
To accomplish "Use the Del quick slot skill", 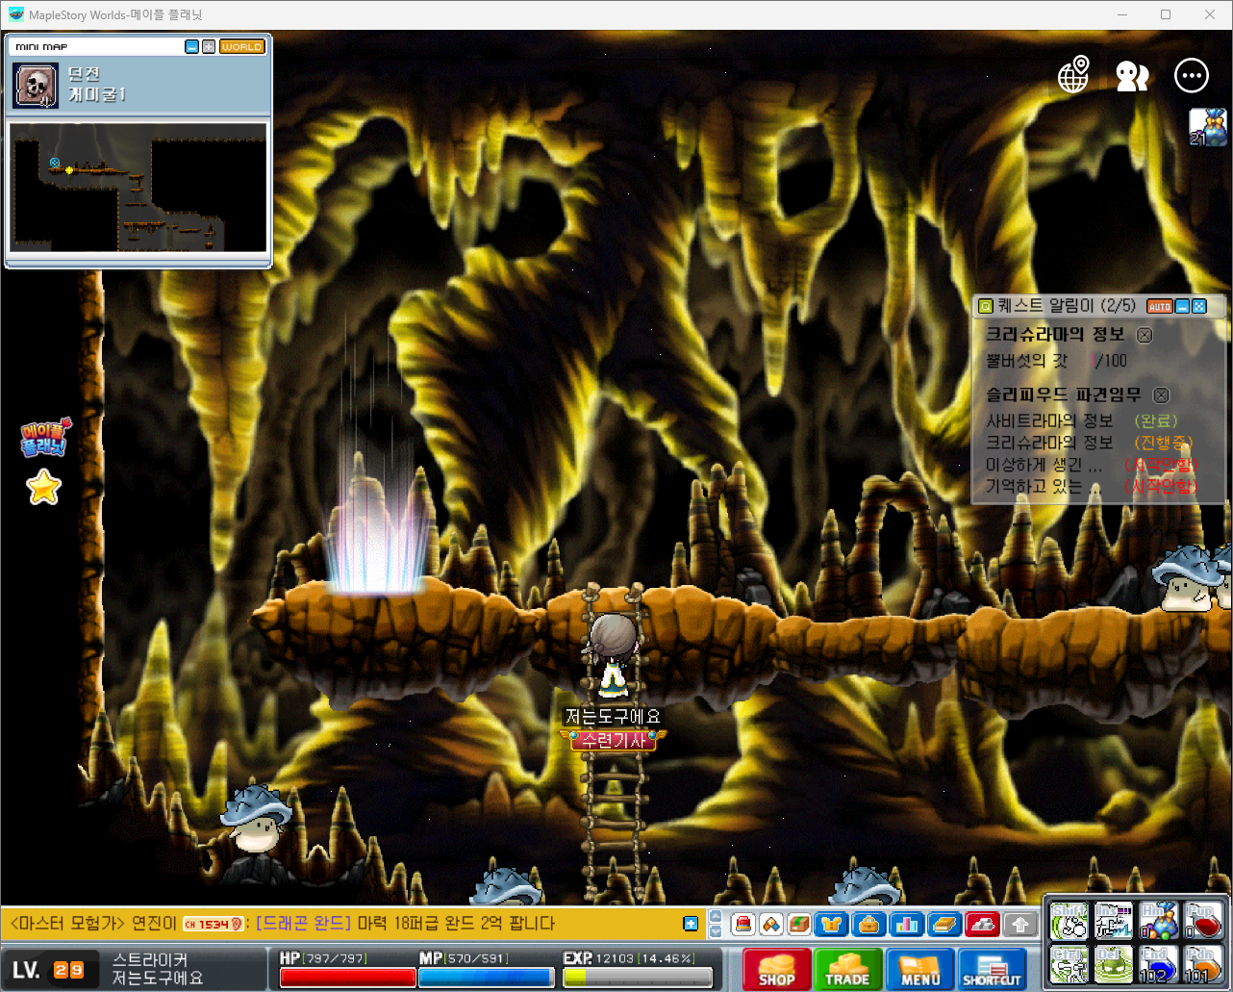I will (1113, 965).
